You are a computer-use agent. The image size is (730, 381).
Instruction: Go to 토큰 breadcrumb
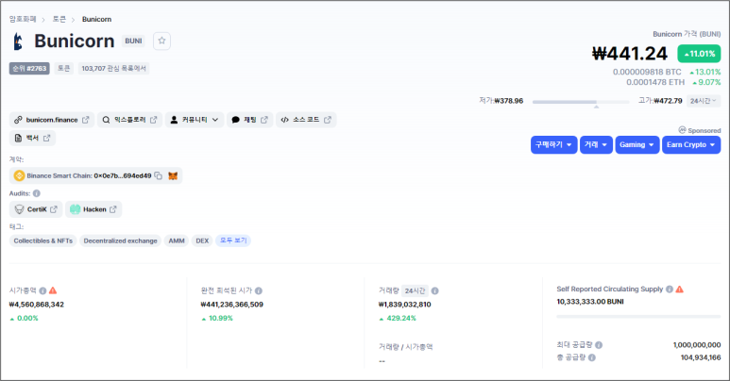pyautogui.click(x=59, y=19)
